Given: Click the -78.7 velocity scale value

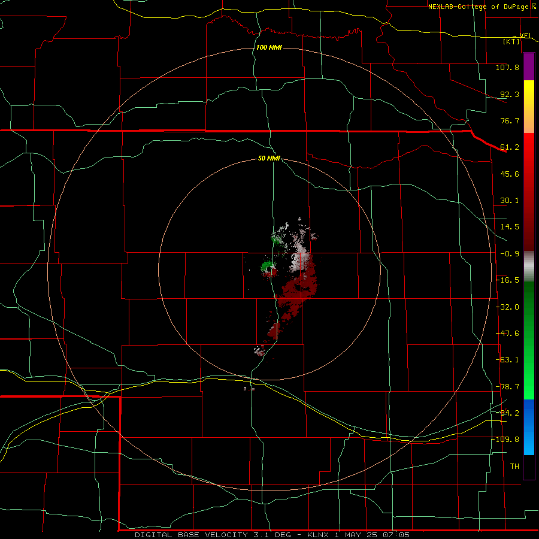Looking at the screenshot, I should [507, 387].
